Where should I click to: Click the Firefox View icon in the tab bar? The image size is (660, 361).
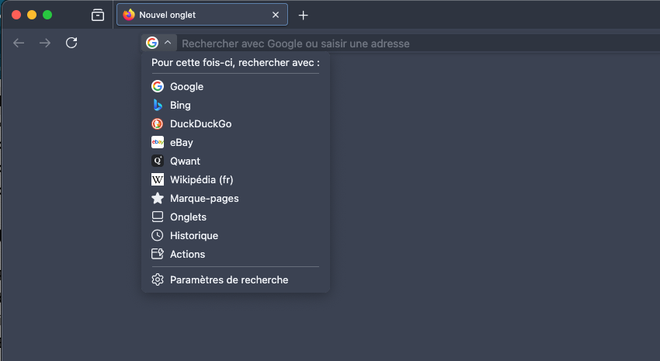(x=98, y=16)
